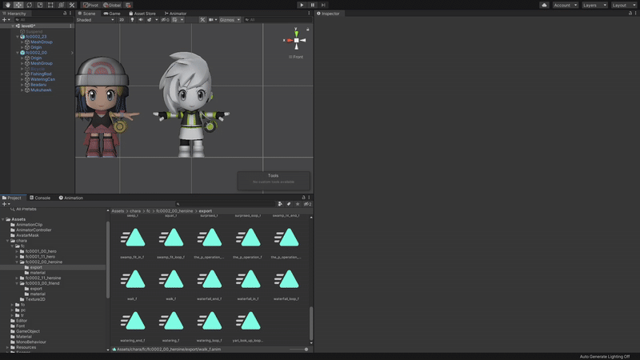Switch to the Game tab
This screenshot has height=360, width=640.
(112, 14)
